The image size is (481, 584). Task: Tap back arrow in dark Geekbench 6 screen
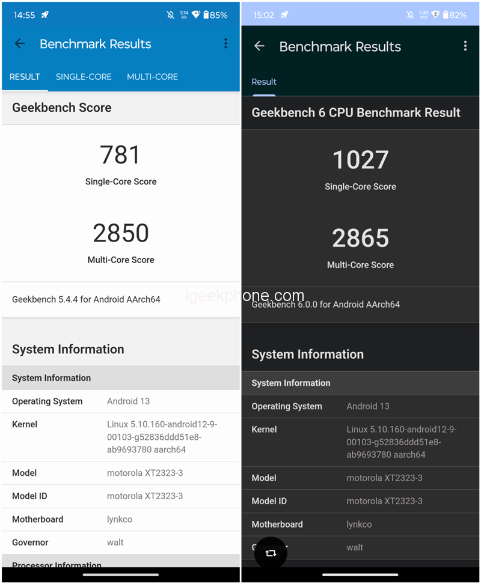[x=259, y=46]
